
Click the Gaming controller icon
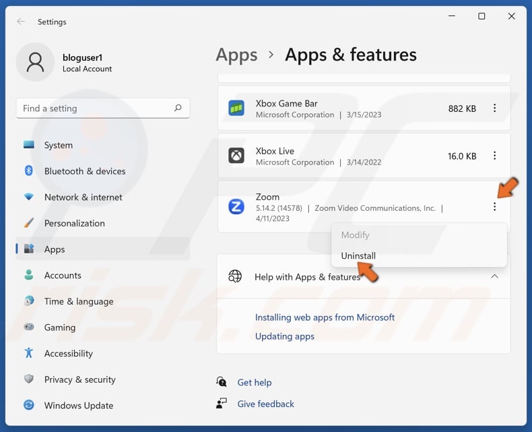pyautogui.click(x=29, y=327)
